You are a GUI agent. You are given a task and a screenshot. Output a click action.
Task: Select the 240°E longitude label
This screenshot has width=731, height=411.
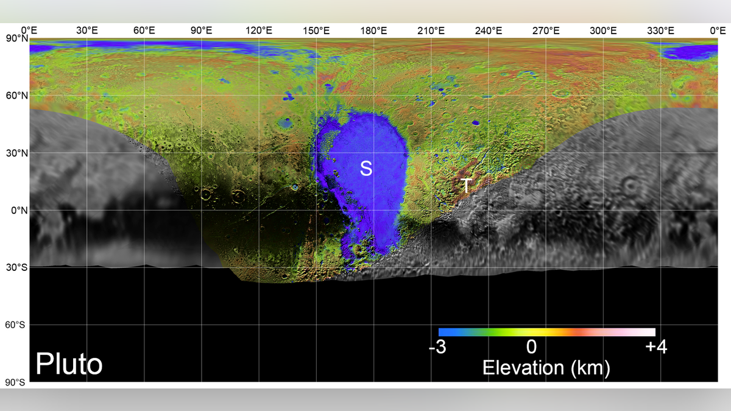tap(489, 30)
